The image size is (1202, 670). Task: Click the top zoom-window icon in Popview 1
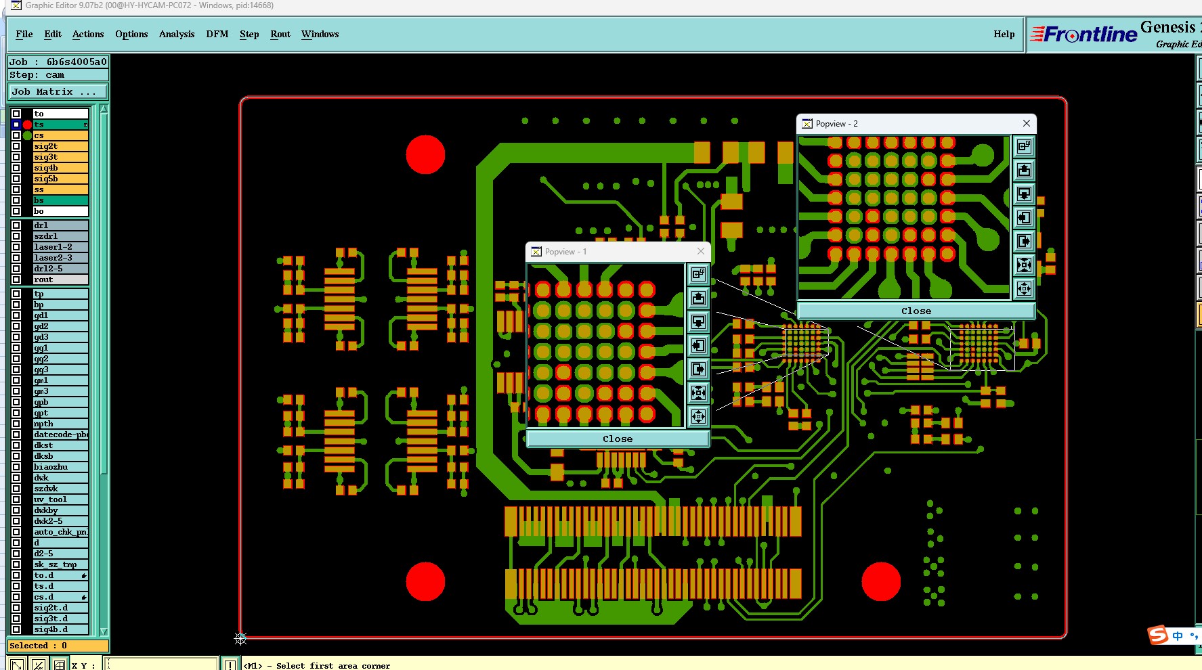click(x=698, y=274)
